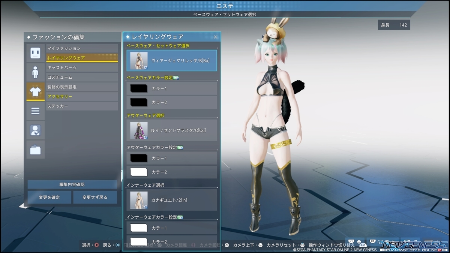The image size is (450, 253).
Task: Click the カメラリセット button hint icon
Action: tap(302, 245)
